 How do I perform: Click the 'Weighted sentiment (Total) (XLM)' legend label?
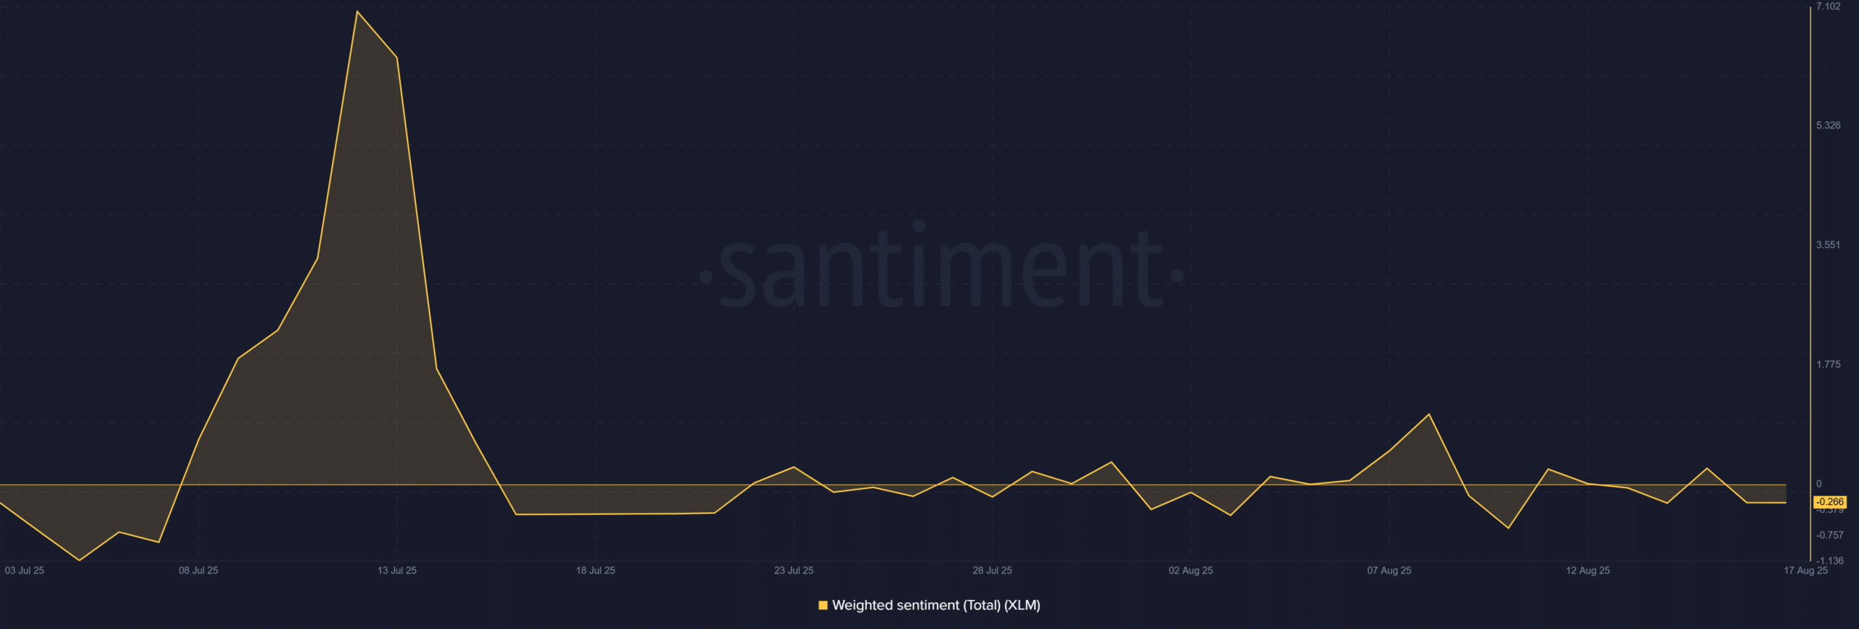pos(936,605)
